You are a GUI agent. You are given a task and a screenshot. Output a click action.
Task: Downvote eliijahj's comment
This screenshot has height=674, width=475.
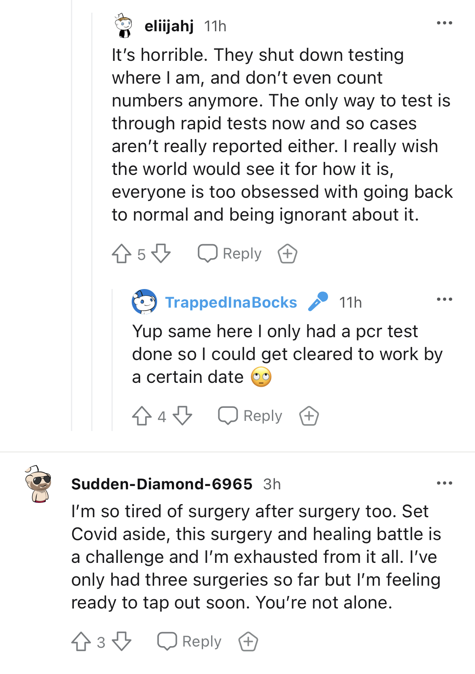tap(161, 254)
